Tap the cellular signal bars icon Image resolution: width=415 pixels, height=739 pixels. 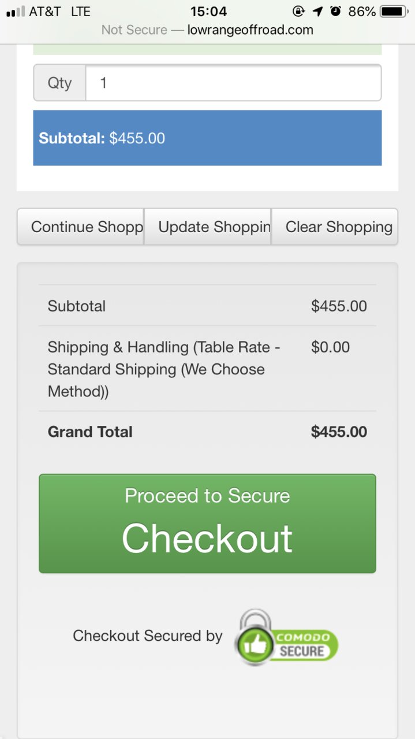point(15,12)
